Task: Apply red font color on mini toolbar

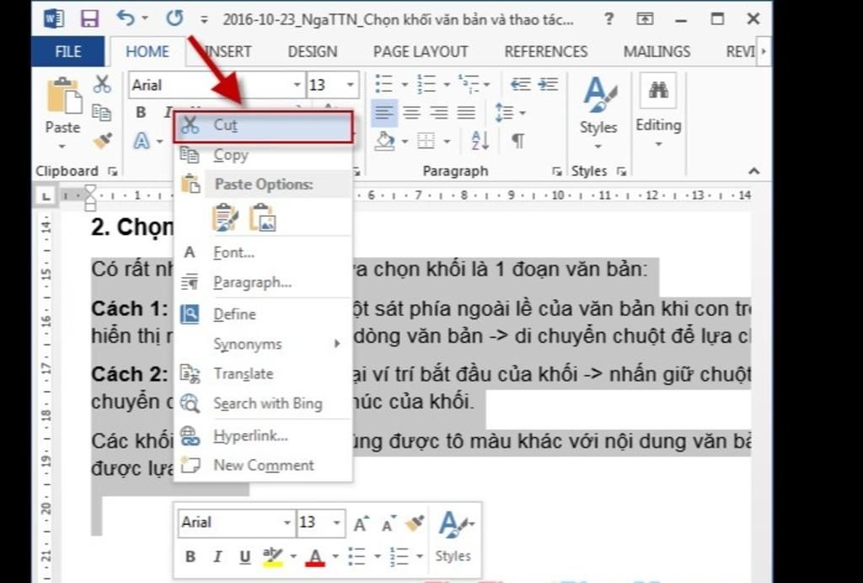Action: (316, 557)
